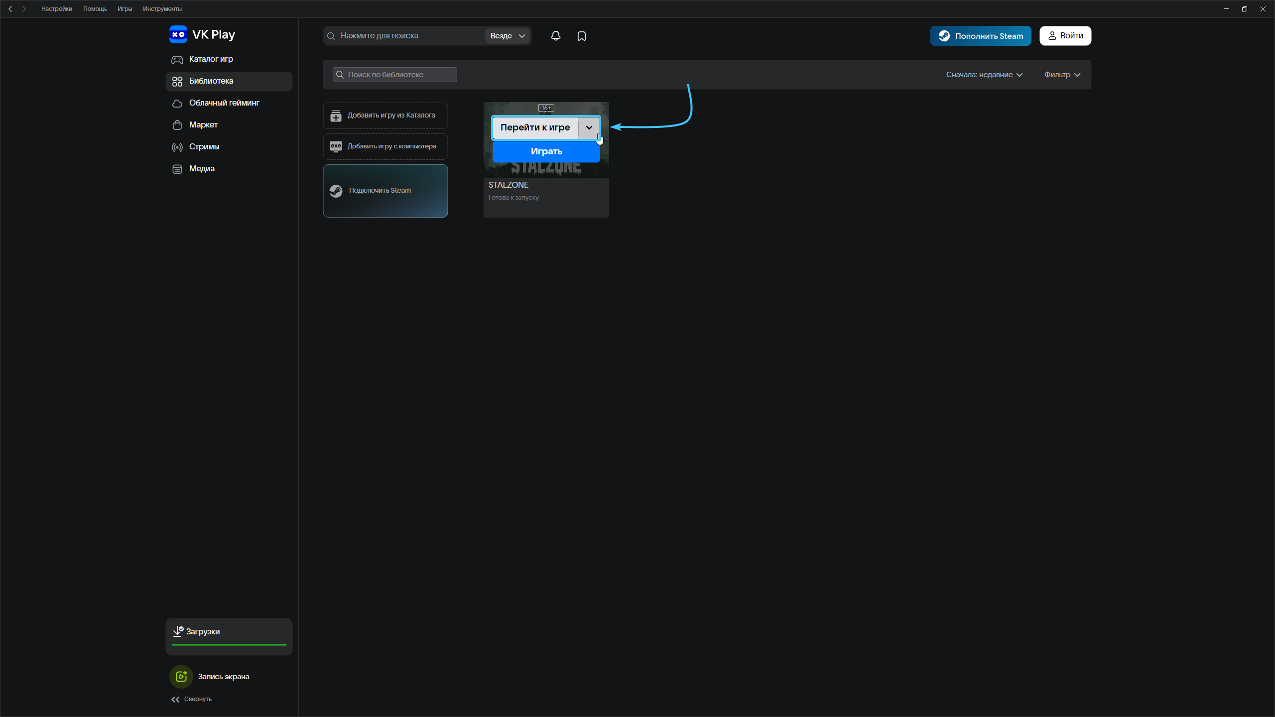Click the Готова к запуску status text
1275x717 pixels.
click(x=513, y=198)
